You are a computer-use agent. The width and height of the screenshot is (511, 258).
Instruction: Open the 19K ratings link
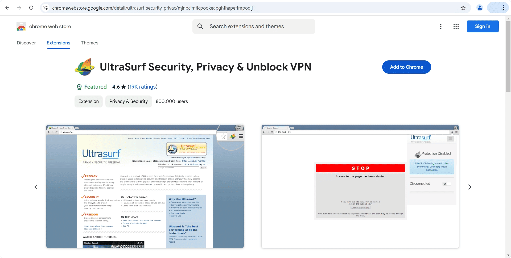tap(143, 87)
